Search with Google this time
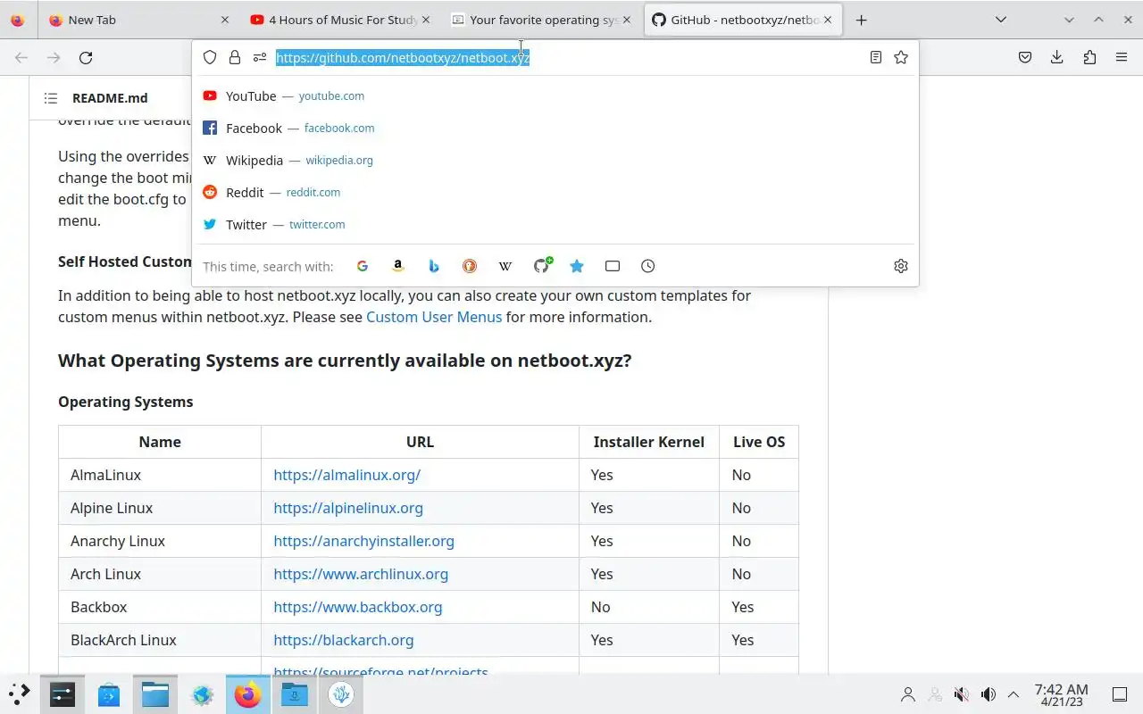Screen dimensions: 1143x714 (363, 266)
